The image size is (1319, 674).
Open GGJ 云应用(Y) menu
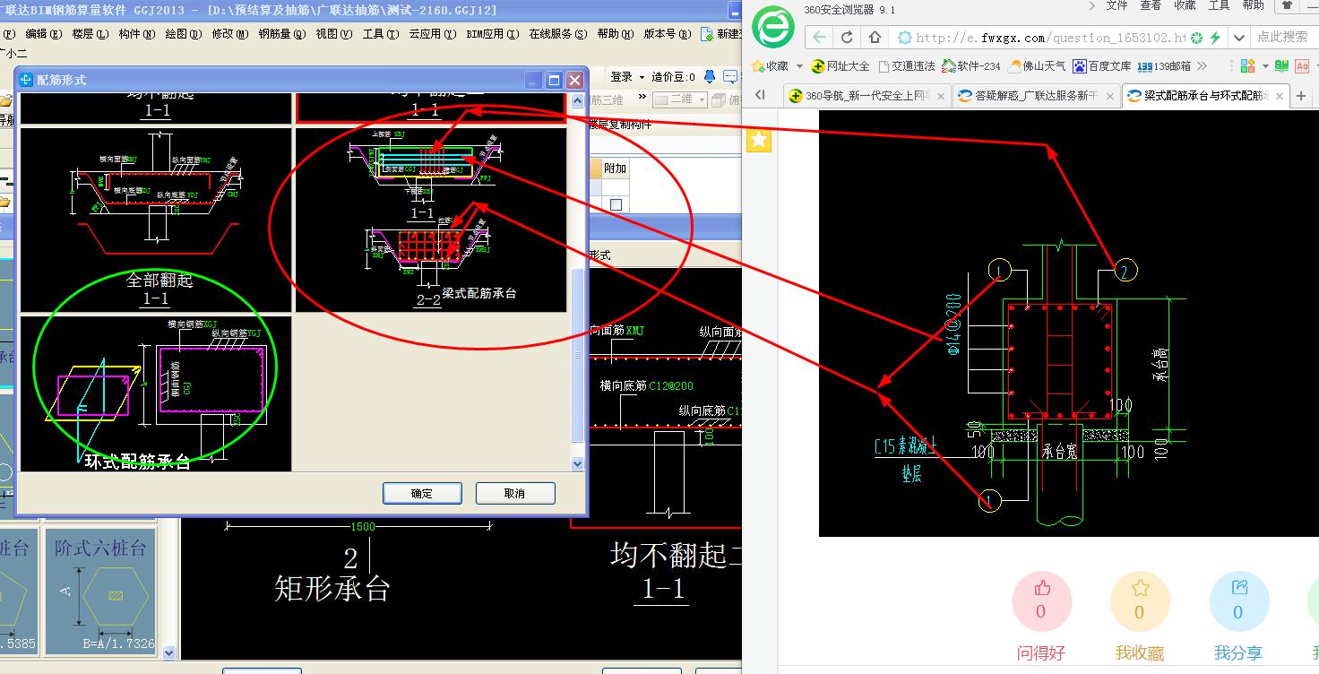431,34
